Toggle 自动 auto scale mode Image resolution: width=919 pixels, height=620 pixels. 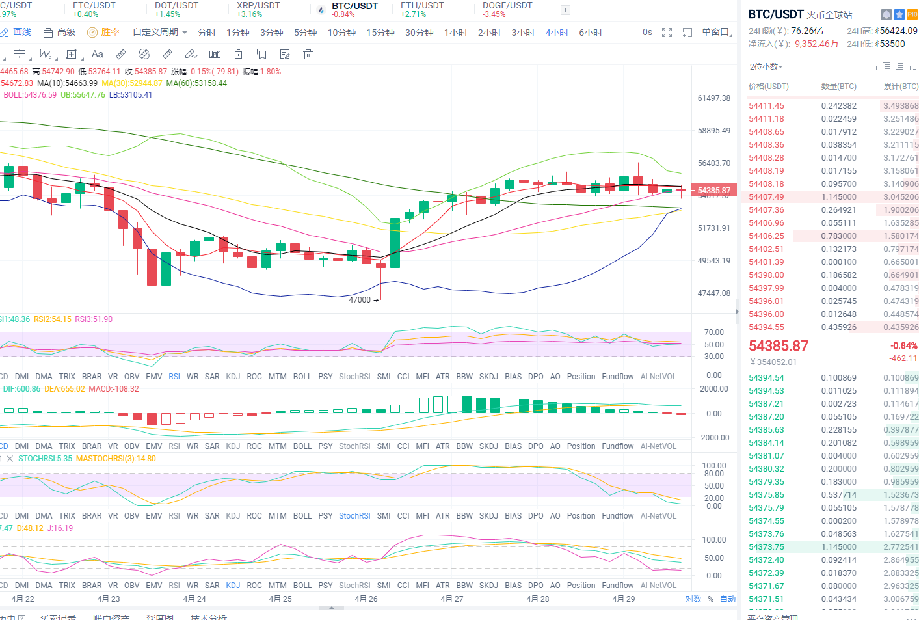pyautogui.click(x=728, y=599)
